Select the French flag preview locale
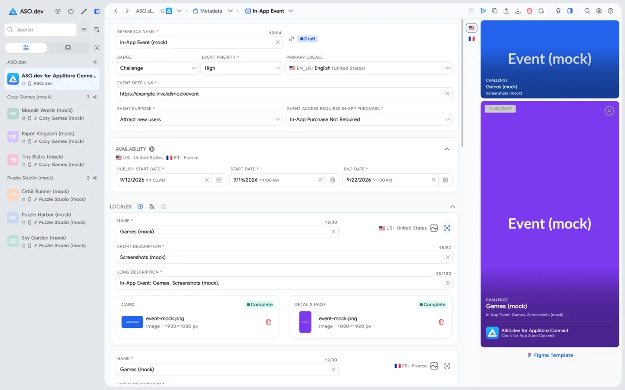 click(471, 39)
